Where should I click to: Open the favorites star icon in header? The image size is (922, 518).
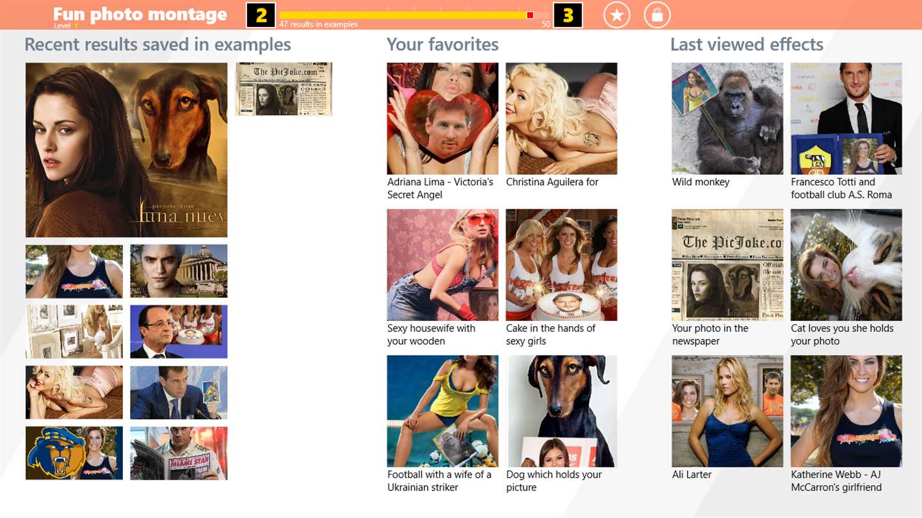click(x=617, y=15)
